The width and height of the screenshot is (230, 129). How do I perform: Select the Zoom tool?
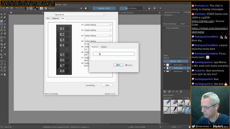tap(1, 75)
